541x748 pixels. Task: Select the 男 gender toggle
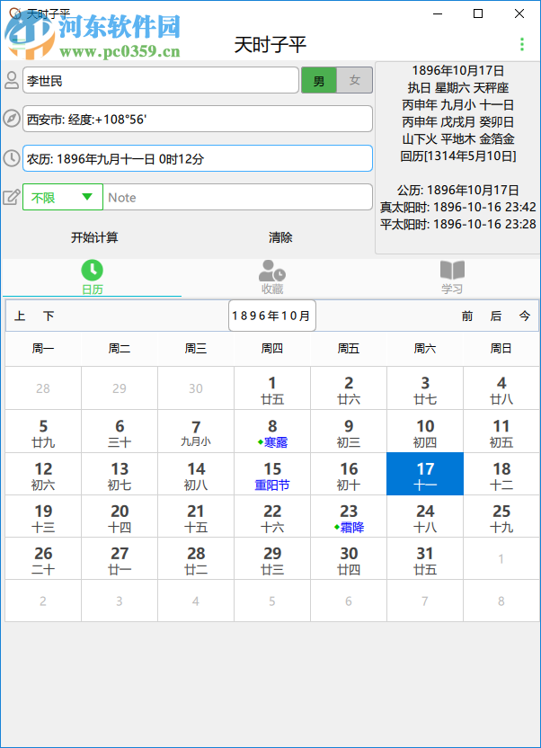pos(319,80)
